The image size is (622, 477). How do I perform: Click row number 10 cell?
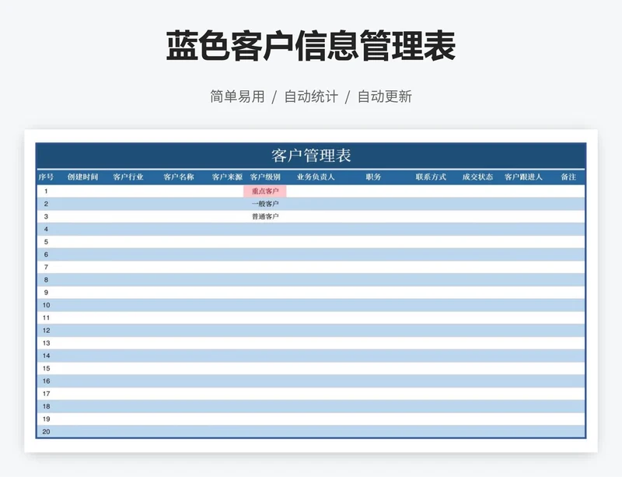(46, 305)
